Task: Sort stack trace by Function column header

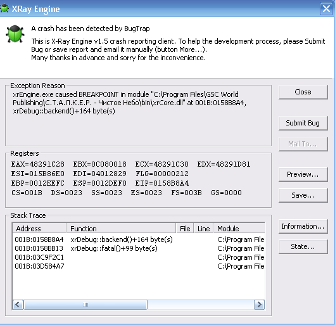Action: [x=121, y=229]
